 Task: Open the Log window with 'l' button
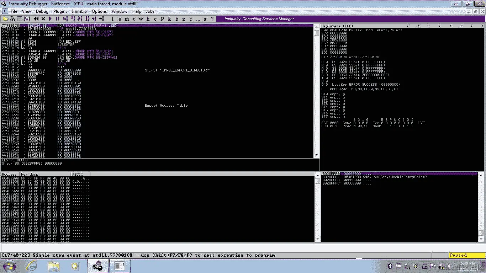click(112, 19)
